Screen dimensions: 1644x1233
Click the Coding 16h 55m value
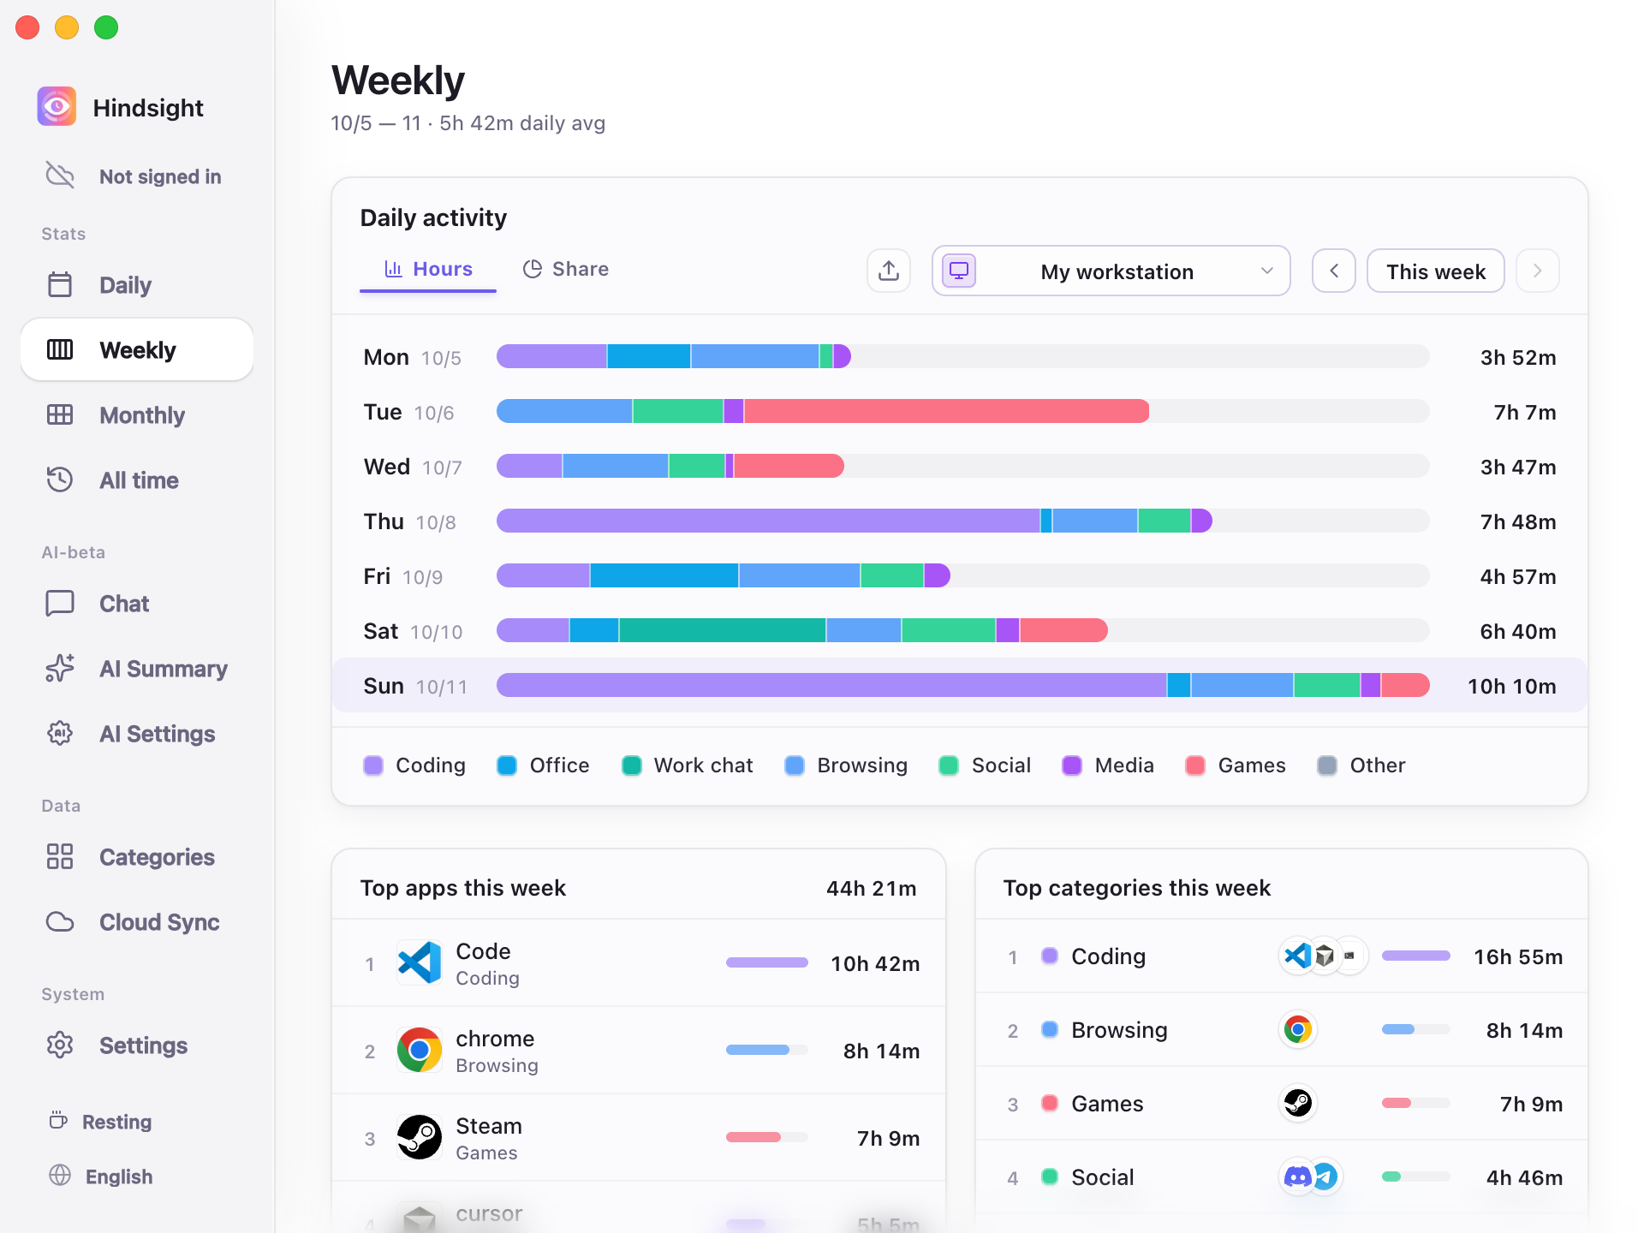1517,956
